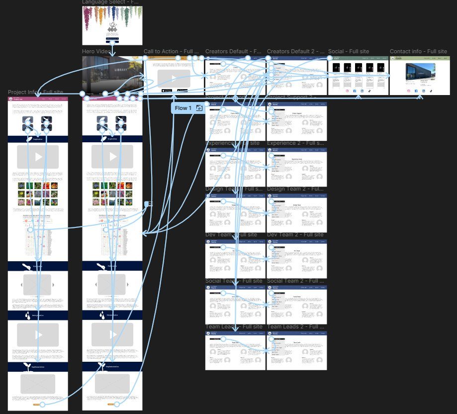Click the Facebook icon in Contact info footer

tap(416, 91)
